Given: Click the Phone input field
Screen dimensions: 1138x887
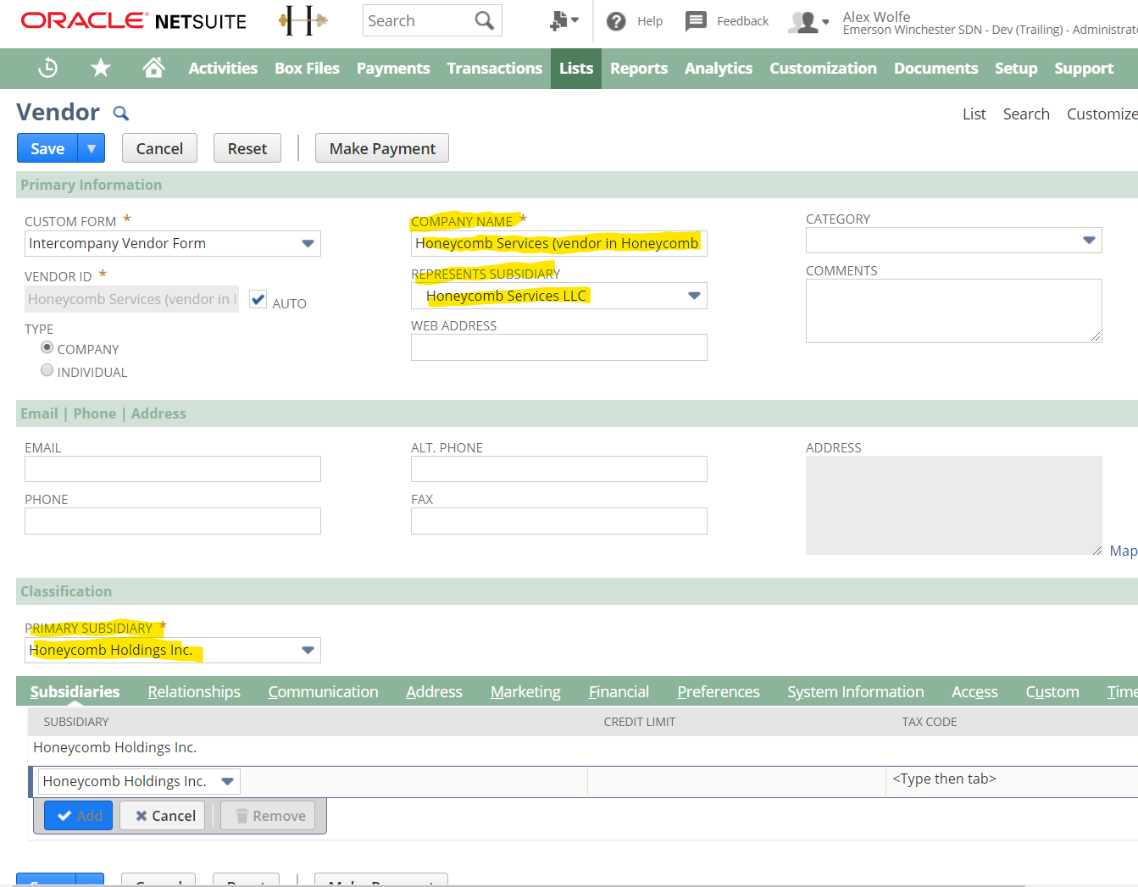Looking at the screenshot, I should pyautogui.click(x=173, y=521).
